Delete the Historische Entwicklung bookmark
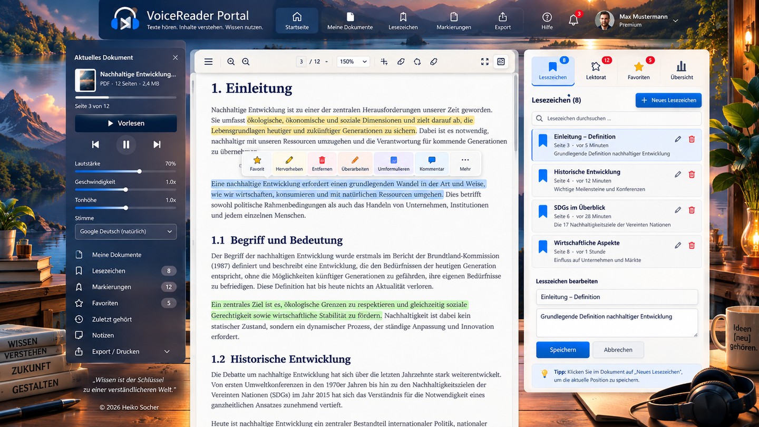This screenshot has height=427, width=759. (692, 174)
